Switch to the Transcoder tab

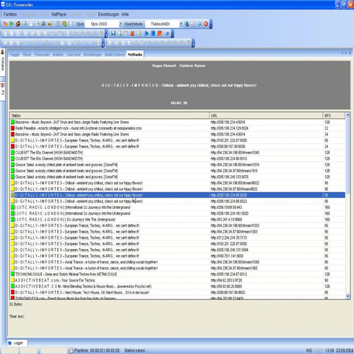(42, 55)
